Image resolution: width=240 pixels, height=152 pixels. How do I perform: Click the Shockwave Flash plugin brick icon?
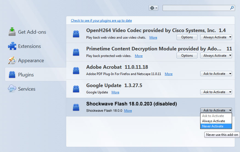tap(76, 107)
